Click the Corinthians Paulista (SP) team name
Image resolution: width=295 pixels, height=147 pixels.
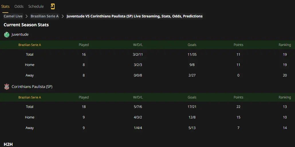pyautogui.click(x=32, y=86)
